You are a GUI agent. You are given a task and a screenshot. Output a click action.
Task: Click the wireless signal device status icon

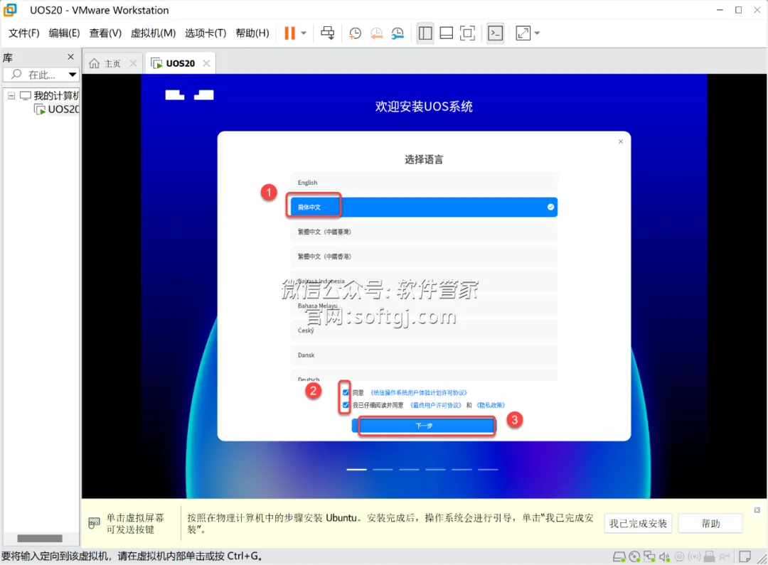[x=694, y=556]
